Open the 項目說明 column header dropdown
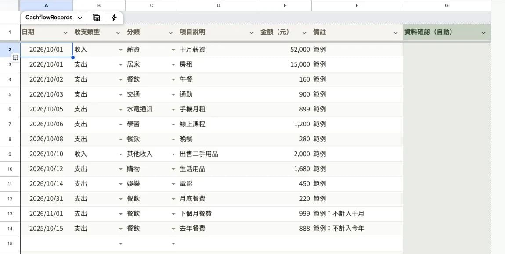This screenshot has width=505, height=254. tap(252, 32)
